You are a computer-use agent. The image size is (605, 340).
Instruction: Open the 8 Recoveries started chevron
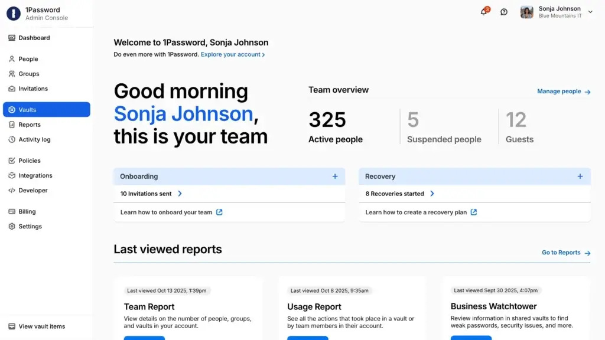pos(432,194)
